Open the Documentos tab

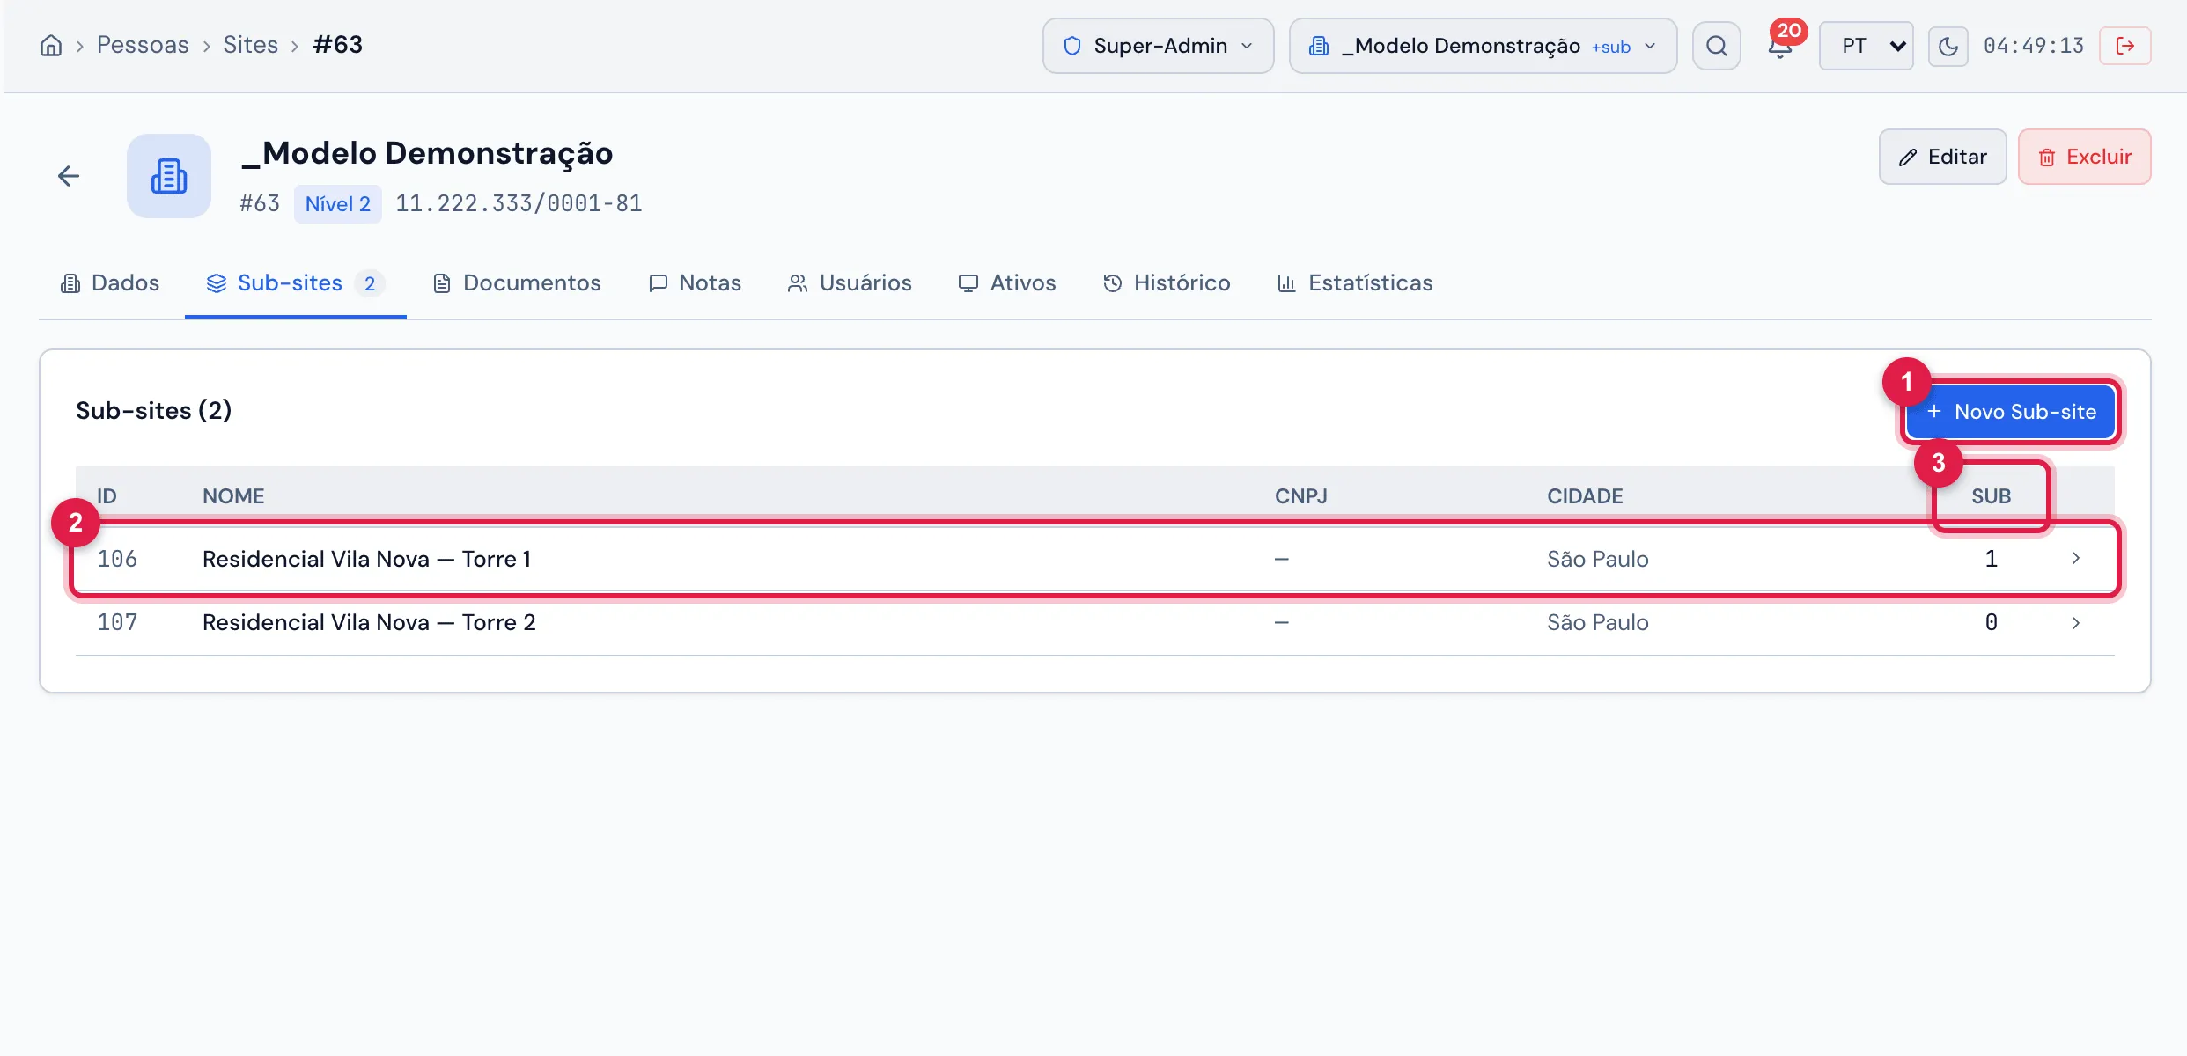(517, 283)
